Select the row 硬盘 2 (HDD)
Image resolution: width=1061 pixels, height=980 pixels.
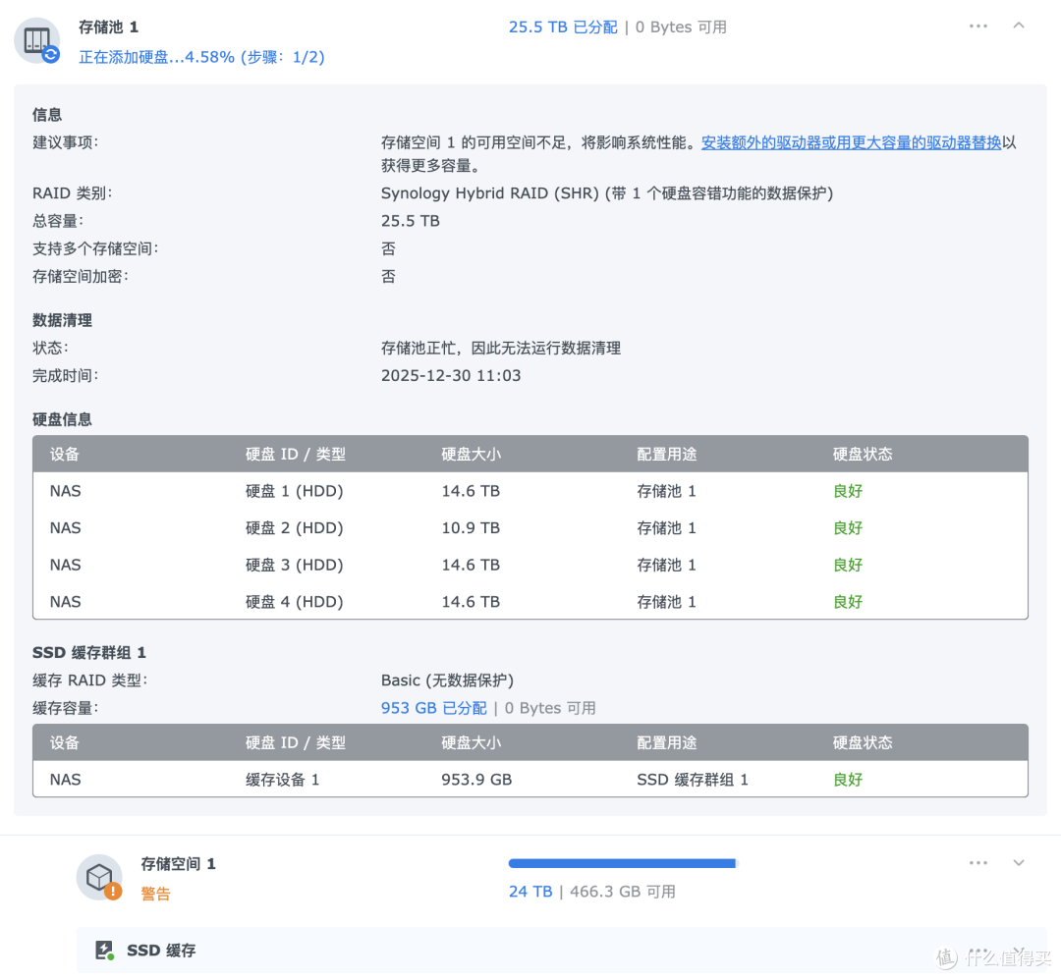[530, 527]
